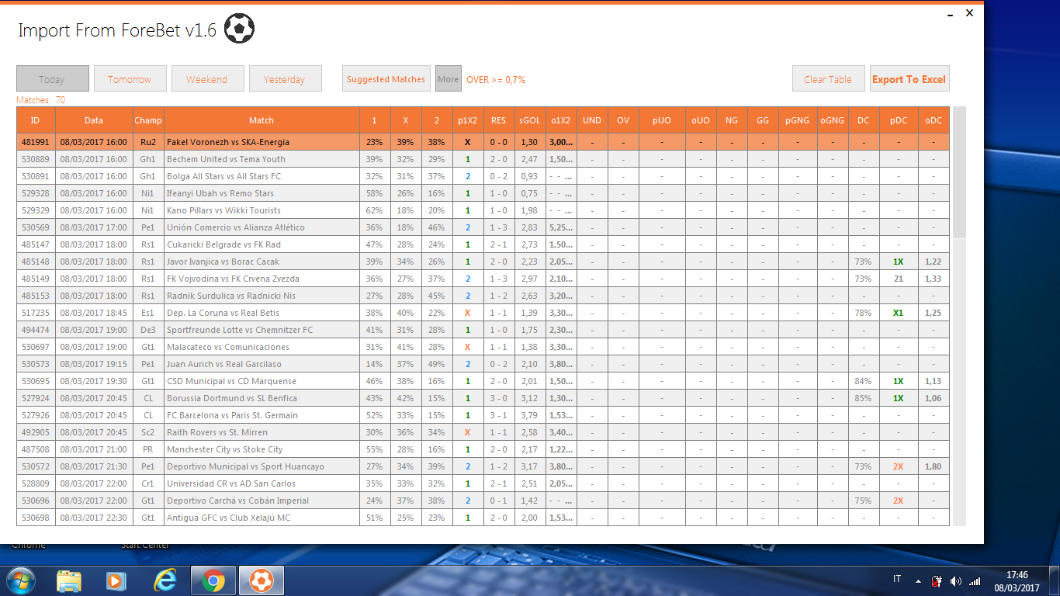Click NG column header
Screen dimensions: 1060x596
732,120
